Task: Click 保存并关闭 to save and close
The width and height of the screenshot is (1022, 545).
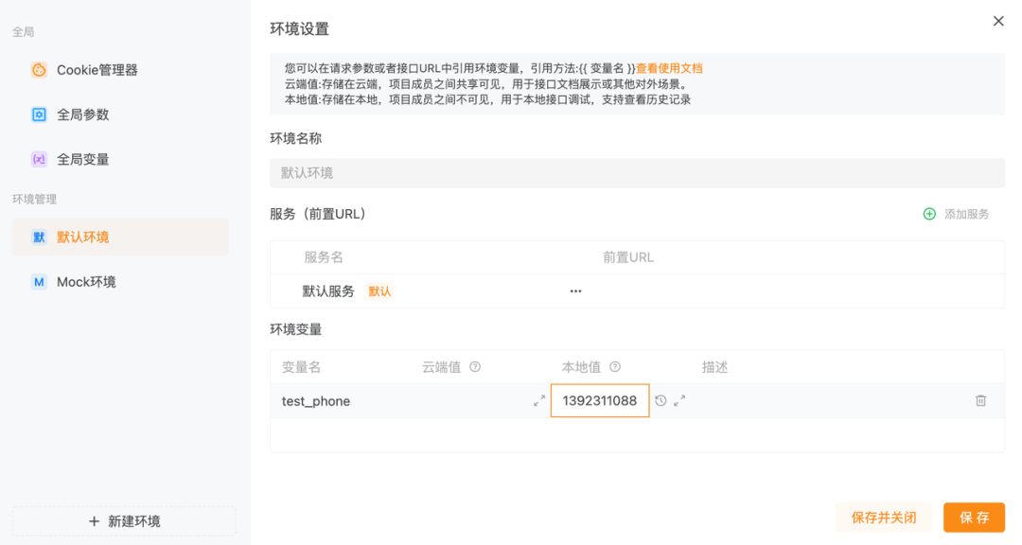Action: tap(883, 517)
